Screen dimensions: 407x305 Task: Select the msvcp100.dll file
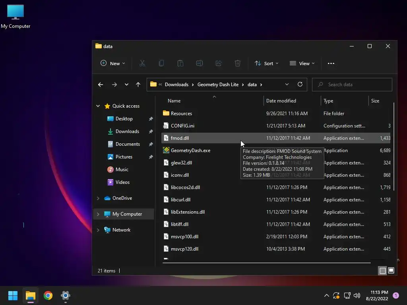[276, 237]
